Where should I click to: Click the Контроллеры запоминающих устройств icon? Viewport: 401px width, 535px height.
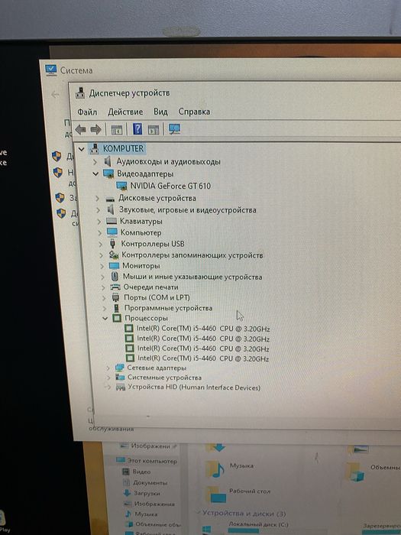click(x=114, y=255)
